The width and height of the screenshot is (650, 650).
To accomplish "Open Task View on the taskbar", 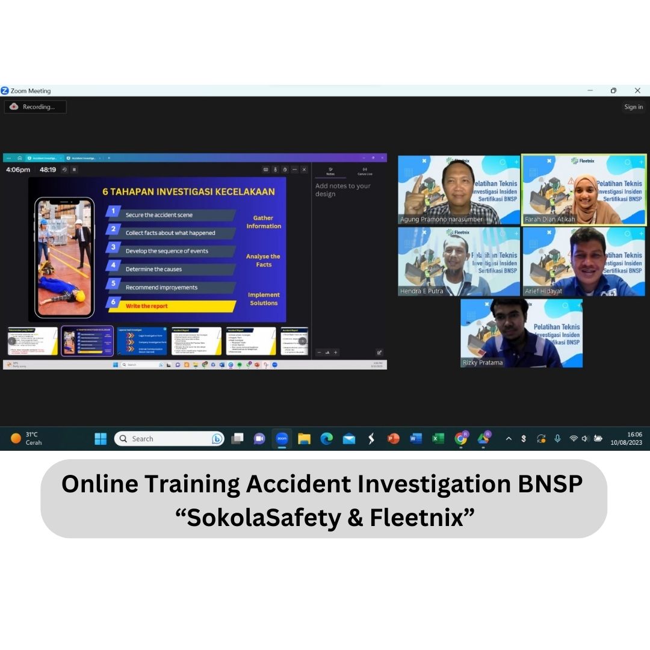I will click(x=238, y=439).
